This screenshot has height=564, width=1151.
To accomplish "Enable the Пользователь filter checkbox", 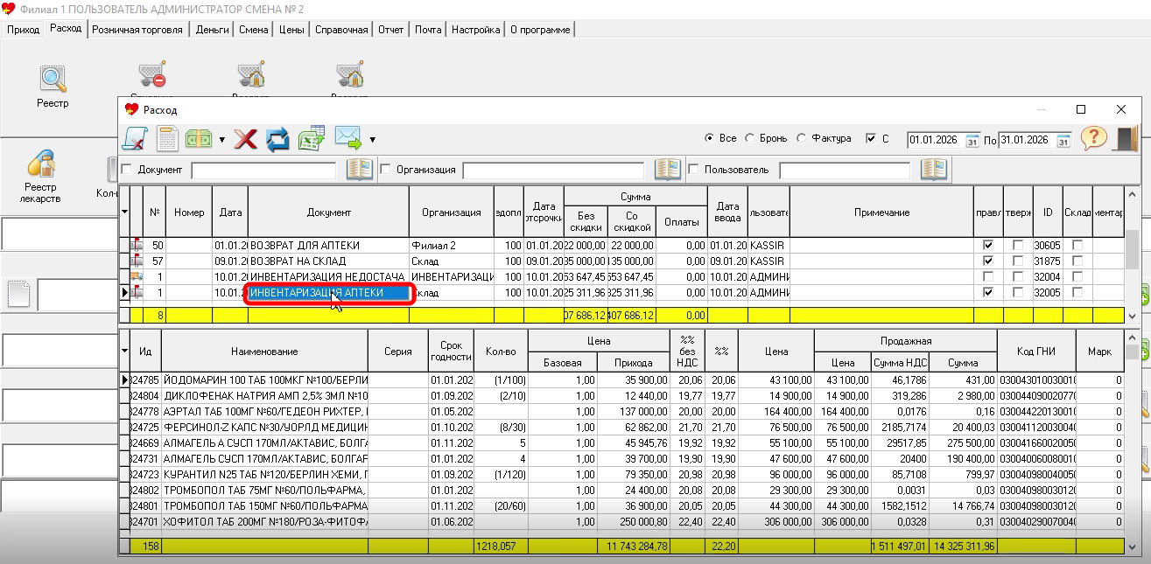I will (x=694, y=170).
